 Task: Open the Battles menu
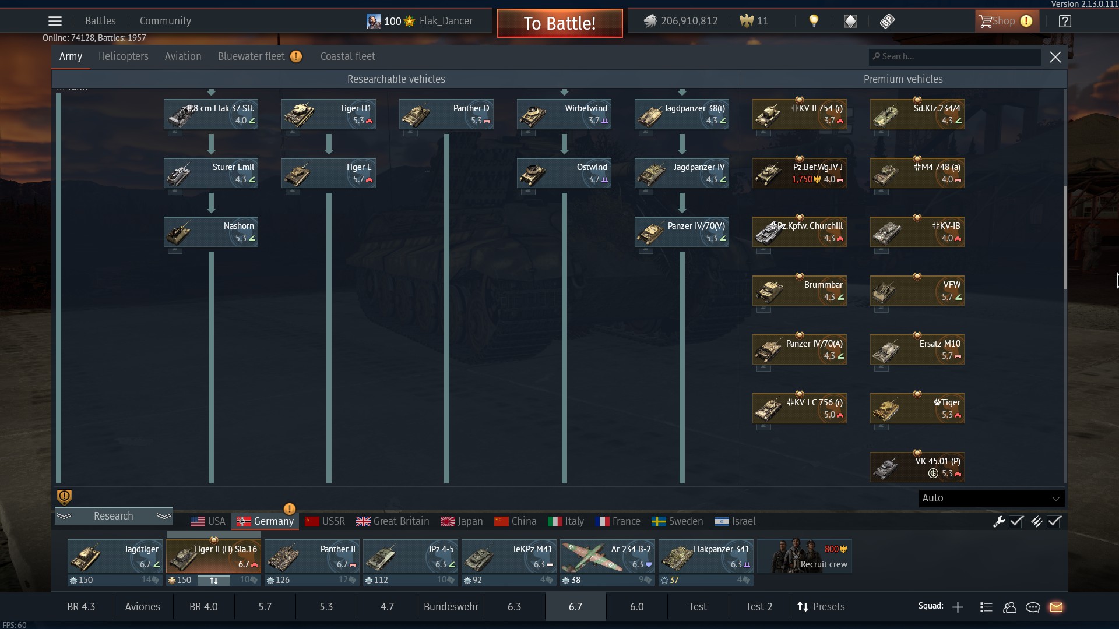[100, 21]
